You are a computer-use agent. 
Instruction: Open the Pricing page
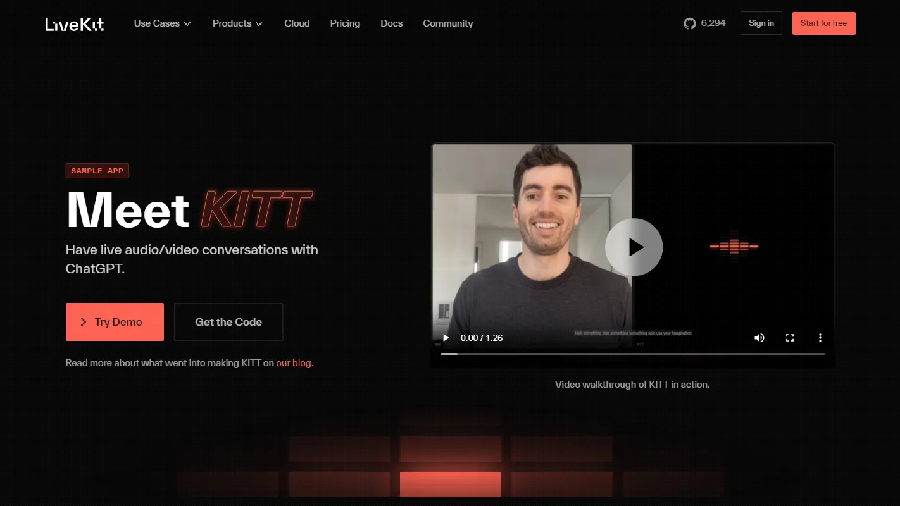click(x=345, y=23)
